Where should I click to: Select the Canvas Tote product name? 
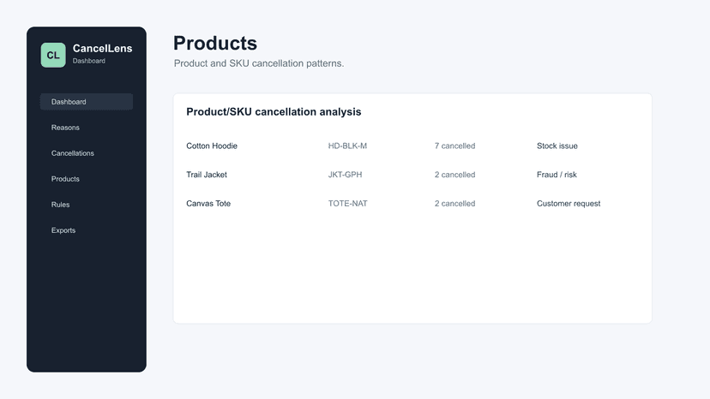click(x=208, y=204)
